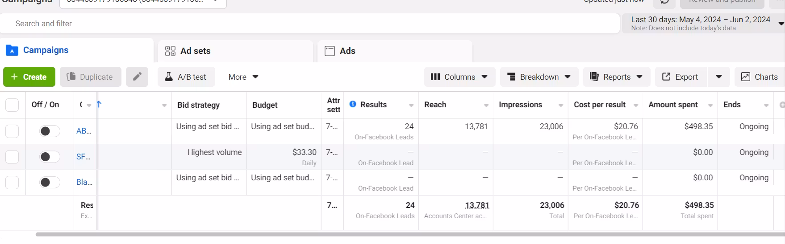Viewport: 785px width, 244px height.
Task: Click the Results info icon
Action: [x=353, y=104]
